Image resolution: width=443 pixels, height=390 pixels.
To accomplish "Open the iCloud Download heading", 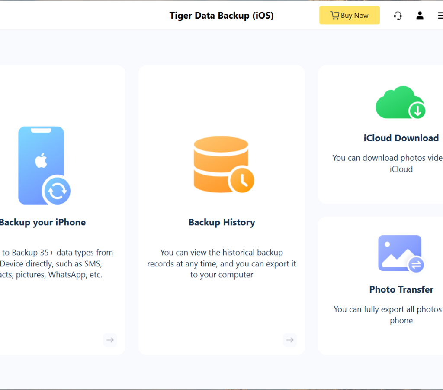I will pos(401,138).
